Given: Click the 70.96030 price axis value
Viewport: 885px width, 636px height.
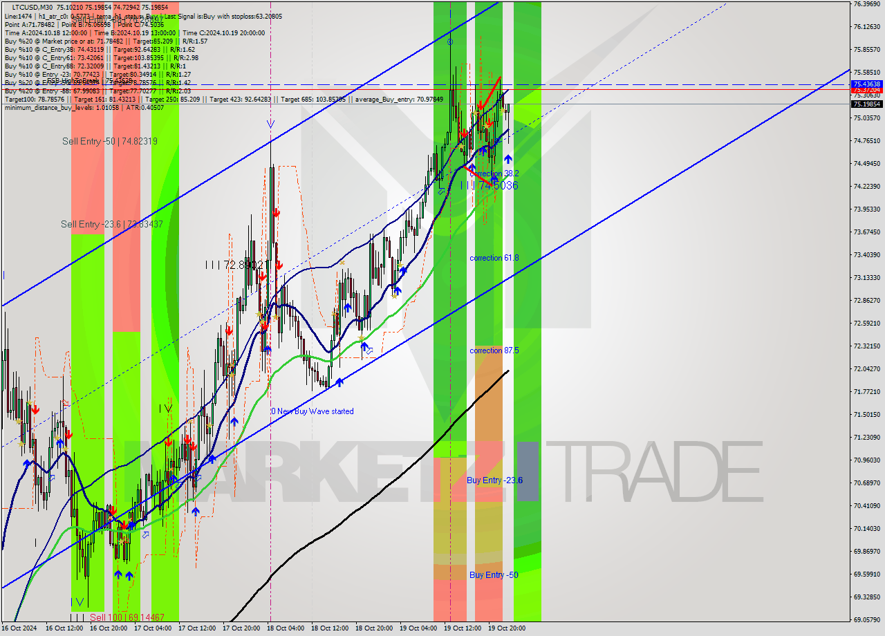Looking at the screenshot, I should pos(866,460).
